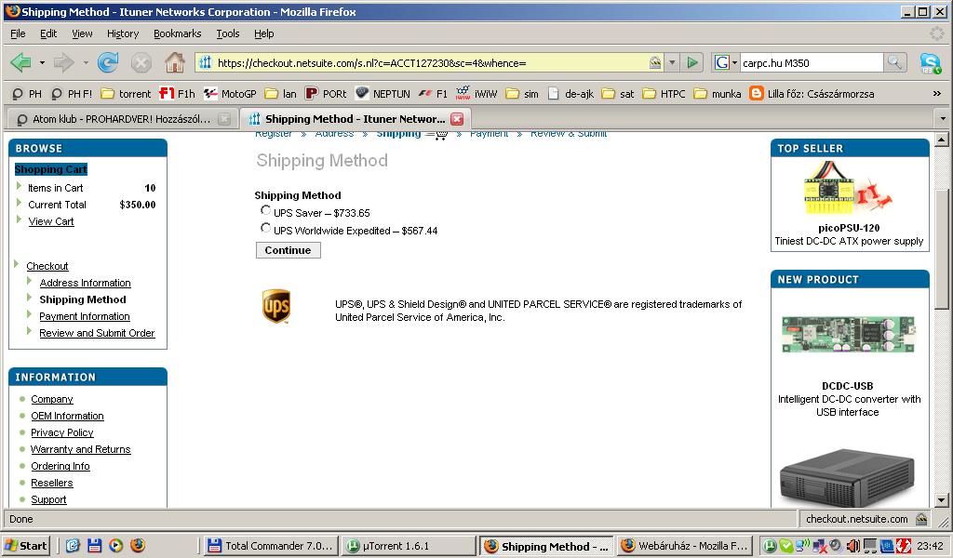
Task: Open the iWiW bookmark
Action: pyautogui.click(x=476, y=94)
